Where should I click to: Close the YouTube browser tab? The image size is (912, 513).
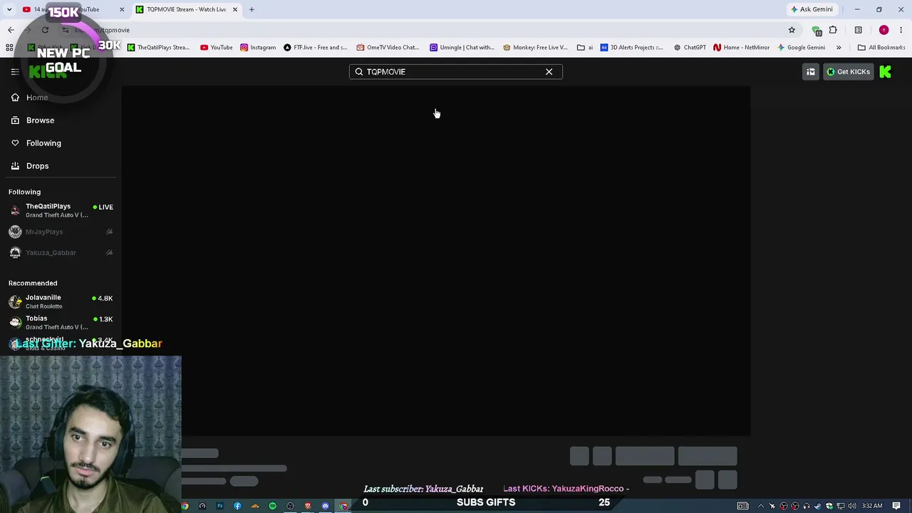(x=122, y=9)
